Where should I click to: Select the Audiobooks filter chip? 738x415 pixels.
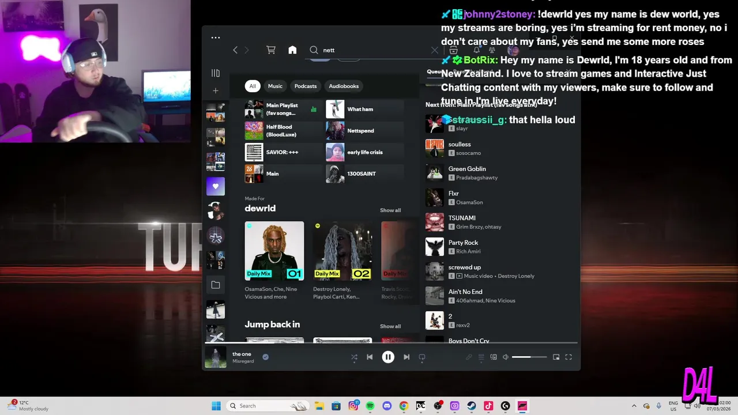click(x=344, y=86)
